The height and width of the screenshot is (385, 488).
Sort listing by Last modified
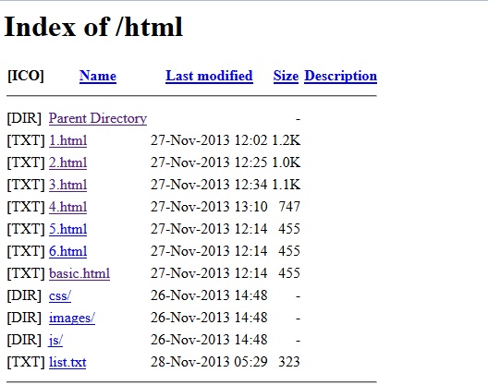209,77
